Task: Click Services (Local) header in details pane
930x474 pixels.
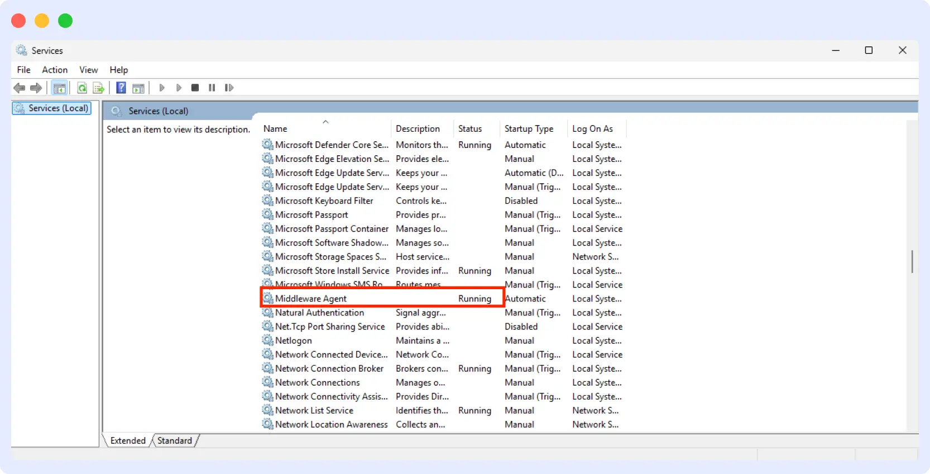Action: coord(159,111)
